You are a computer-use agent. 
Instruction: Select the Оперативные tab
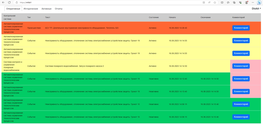[x=13, y=9]
